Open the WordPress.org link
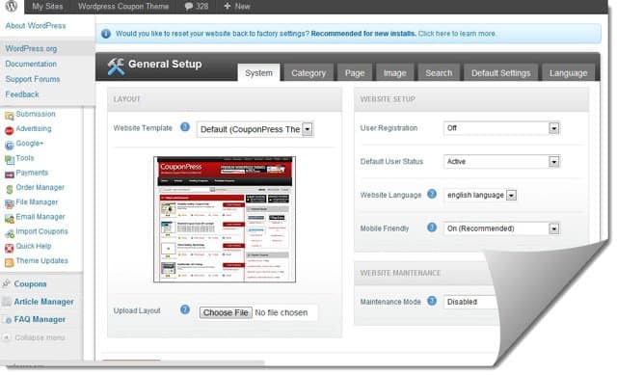The width and height of the screenshot is (617, 375). [31, 49]
